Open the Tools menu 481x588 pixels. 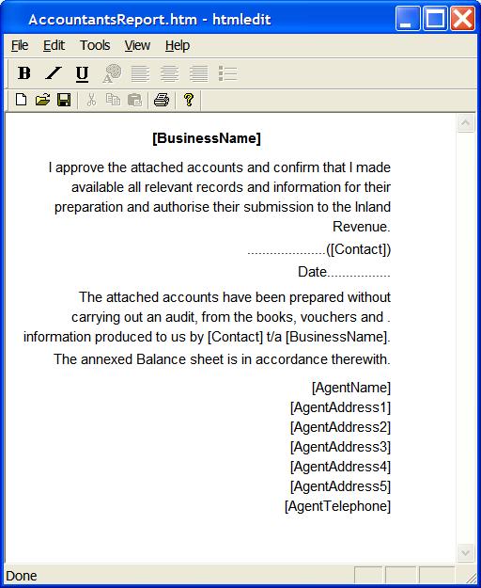coord(95,45)
